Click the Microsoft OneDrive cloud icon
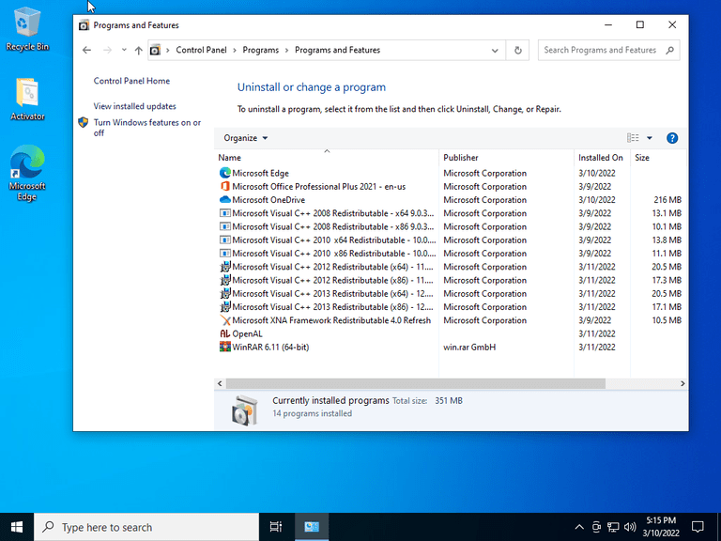 click(x=225, y=200)
